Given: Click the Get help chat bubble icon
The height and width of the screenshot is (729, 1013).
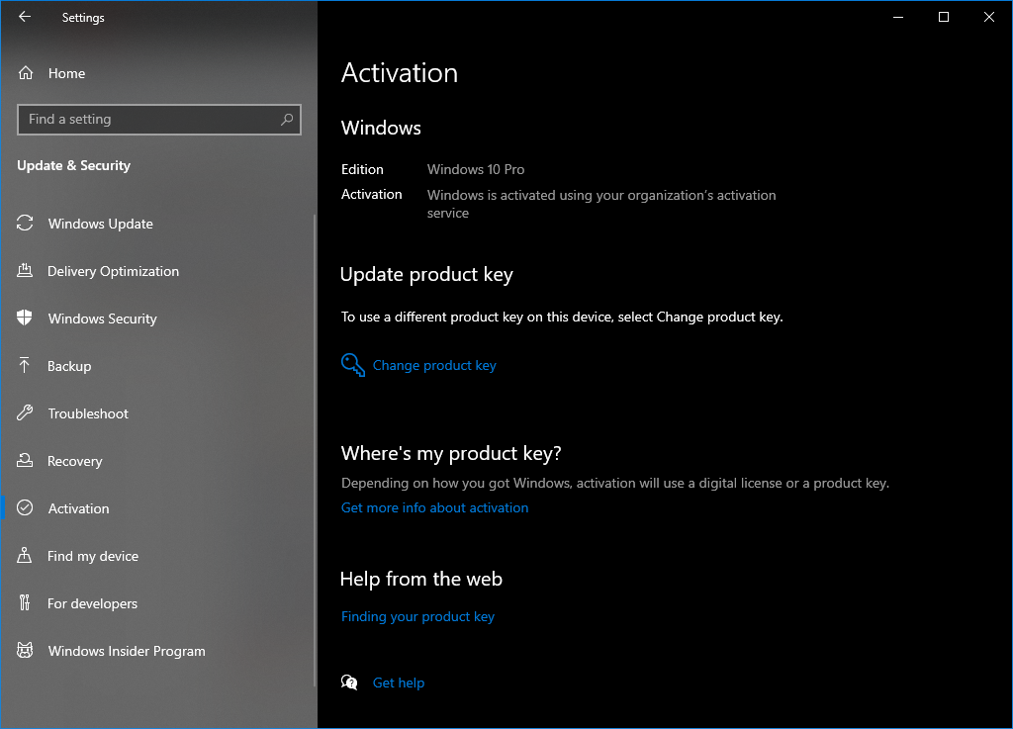Looking at the screenshot, I should tap(349, 683).
